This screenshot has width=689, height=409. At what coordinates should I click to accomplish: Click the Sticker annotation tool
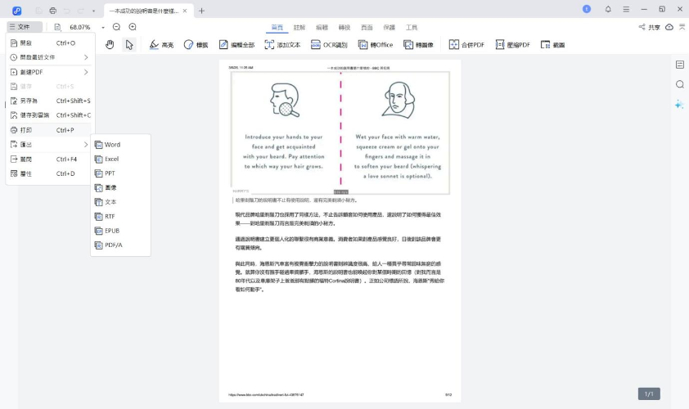(196, 45)
